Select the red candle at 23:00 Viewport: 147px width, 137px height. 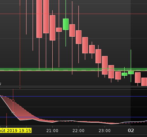[x=105, y=65]
